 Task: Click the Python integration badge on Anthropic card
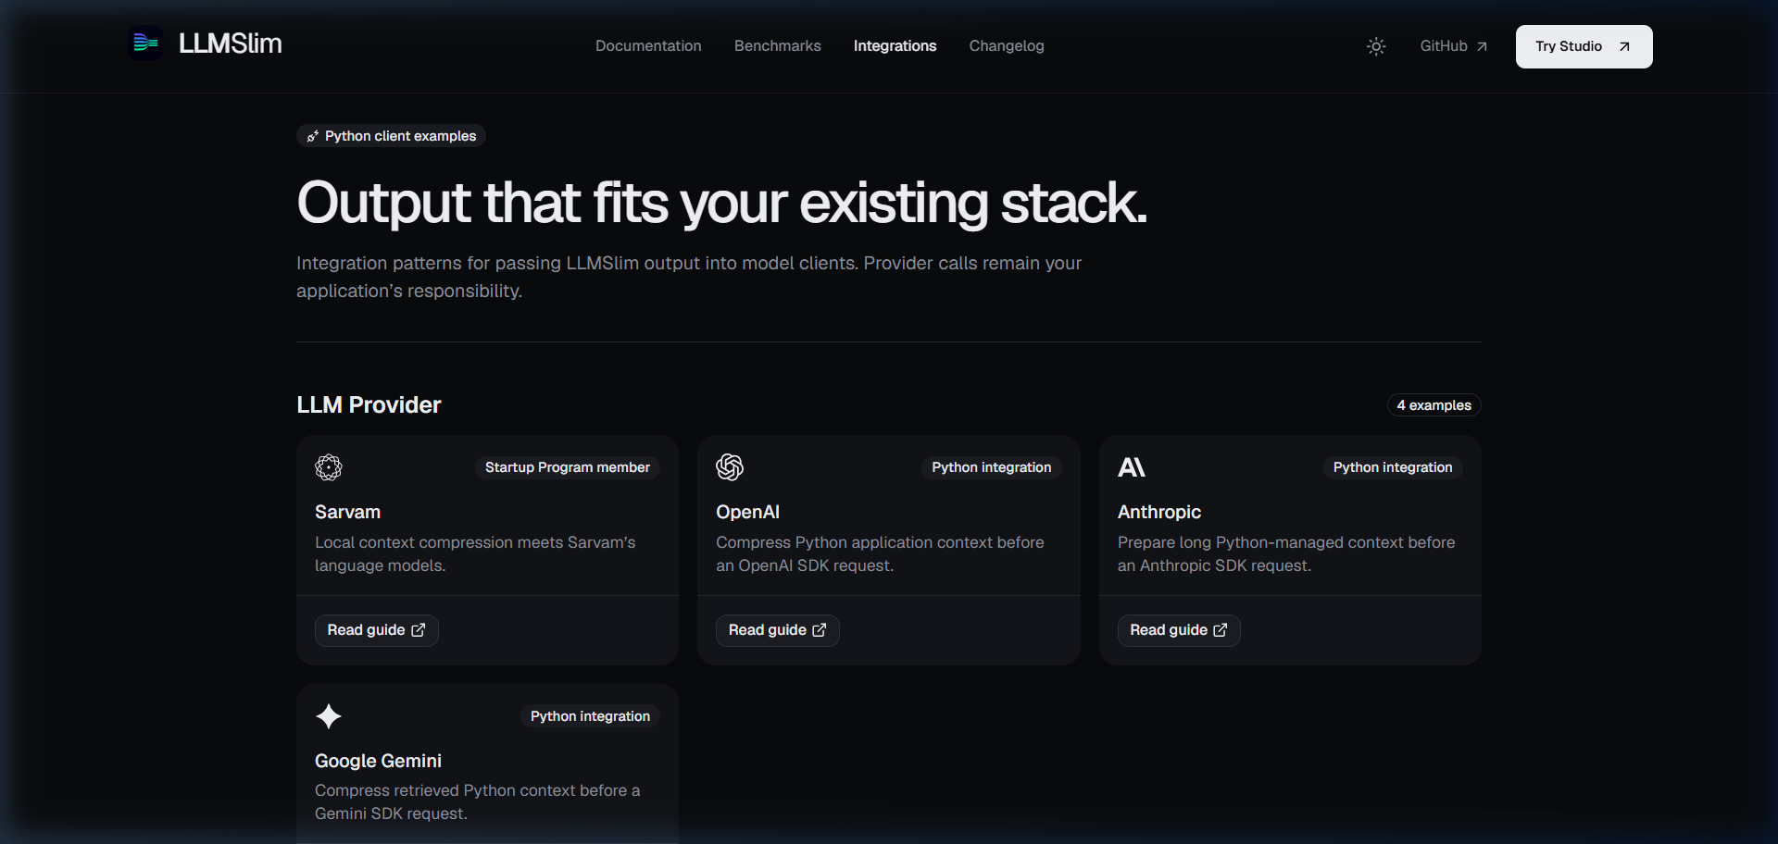click(x=1393, y=467)
